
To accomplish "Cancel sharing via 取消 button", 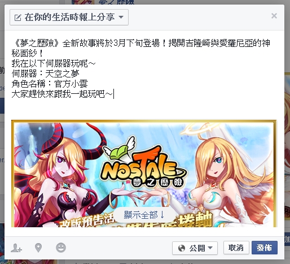I will [236, 248].
